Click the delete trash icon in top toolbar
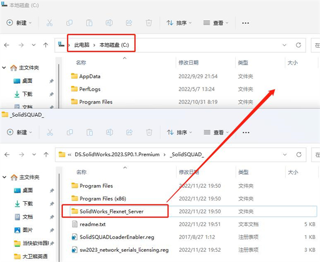Image resolution: width=320 pixels, height=262 pixels. [x=149, y=23]
